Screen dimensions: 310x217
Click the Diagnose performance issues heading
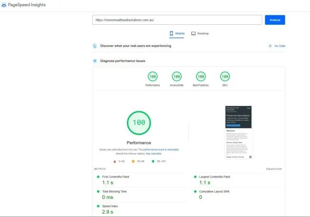123,61
